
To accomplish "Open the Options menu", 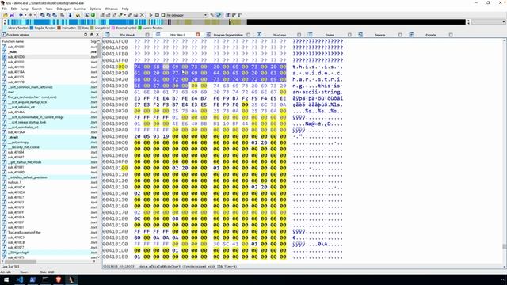I will (95, 9).
